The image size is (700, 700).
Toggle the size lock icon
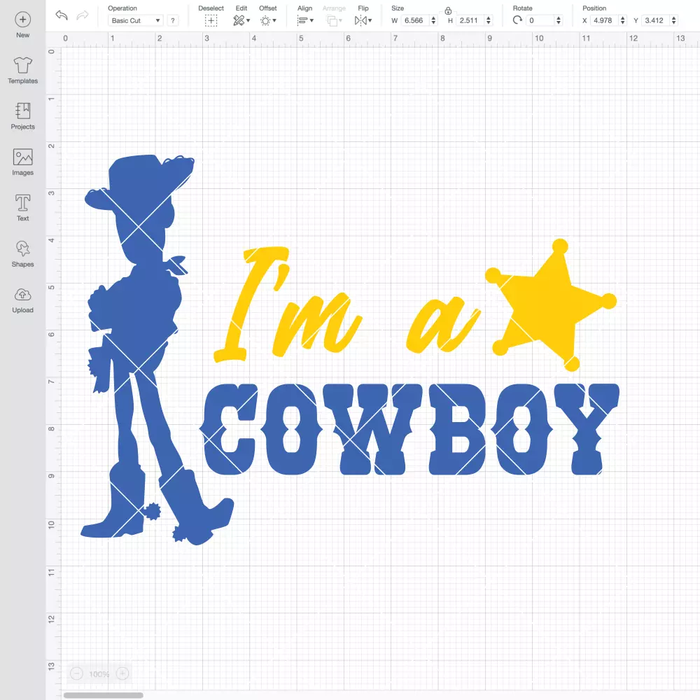[448, 10]
